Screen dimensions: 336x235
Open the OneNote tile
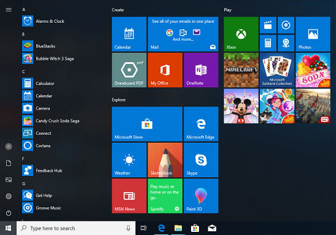201,70
